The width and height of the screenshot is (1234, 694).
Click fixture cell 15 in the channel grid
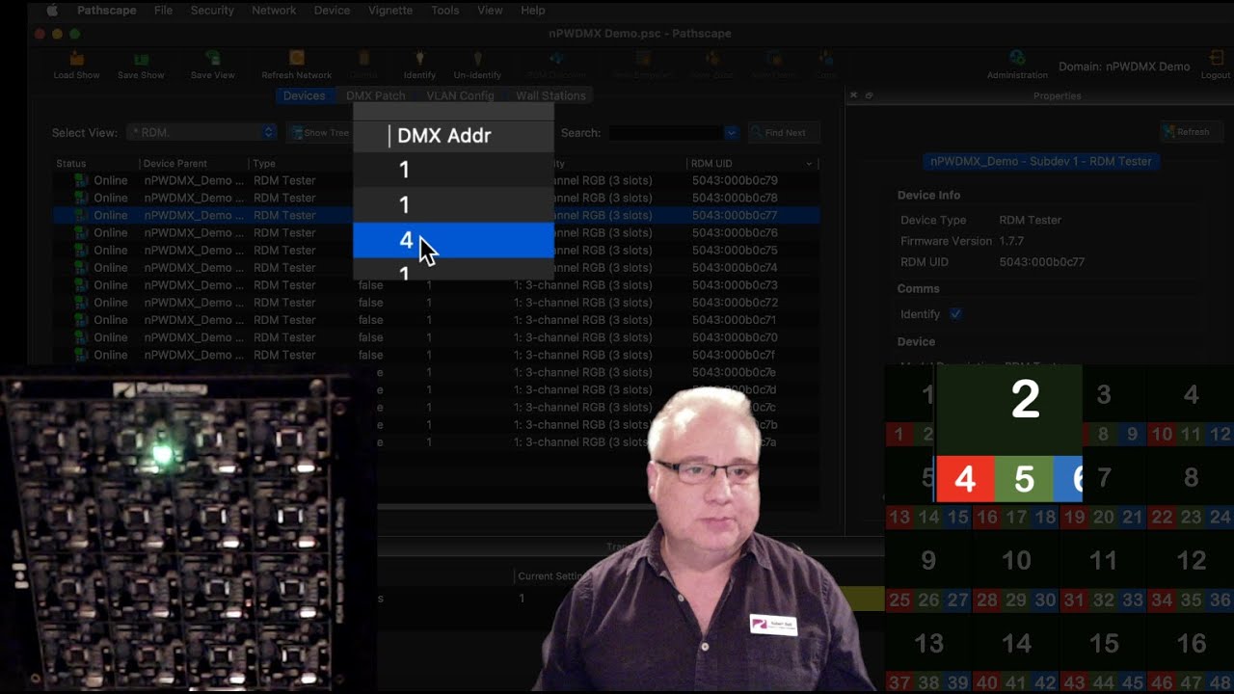pos(1104,643)
